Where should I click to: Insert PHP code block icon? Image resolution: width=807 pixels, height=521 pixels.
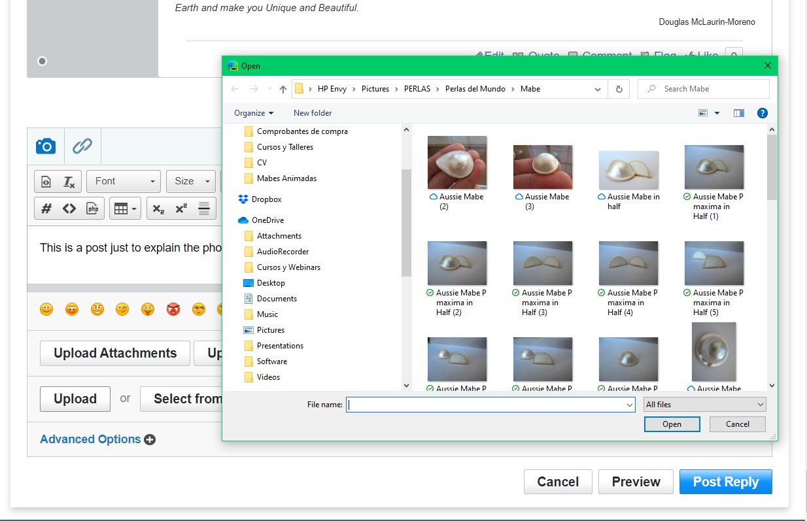92,209
